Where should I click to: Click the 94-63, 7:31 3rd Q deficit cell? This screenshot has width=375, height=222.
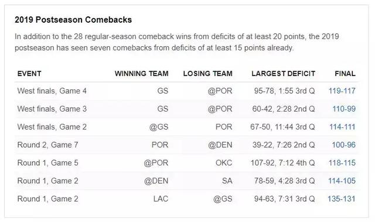[x=284, y=199]
